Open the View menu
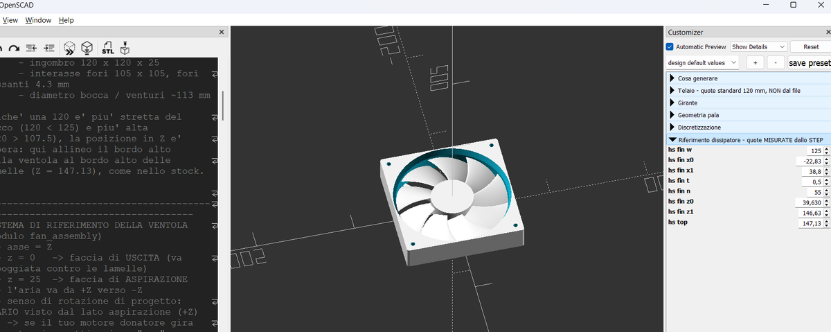 pyautogui.click(x=10, y=20)
